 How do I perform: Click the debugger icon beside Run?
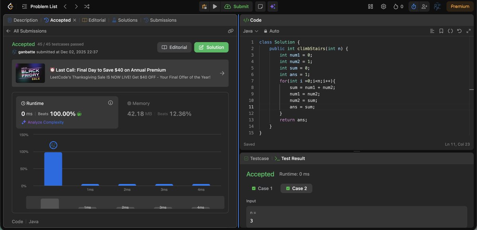[x=204, y=6]
